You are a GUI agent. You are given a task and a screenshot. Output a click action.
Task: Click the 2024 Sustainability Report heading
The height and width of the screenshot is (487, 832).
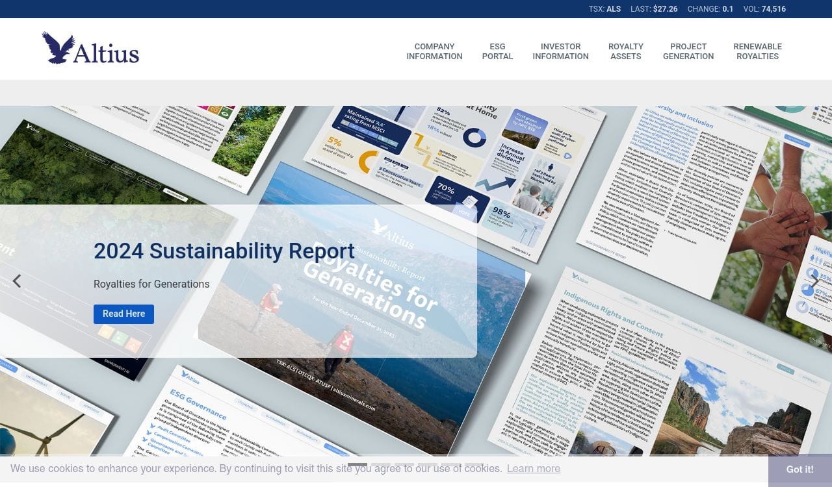pos(224,251)
